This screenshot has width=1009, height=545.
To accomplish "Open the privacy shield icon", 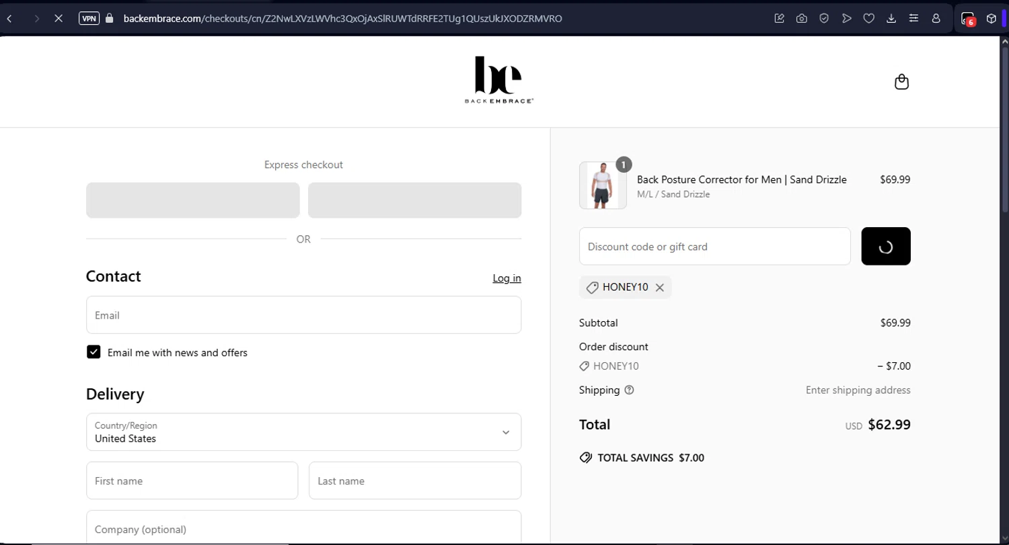I will 824,19.
